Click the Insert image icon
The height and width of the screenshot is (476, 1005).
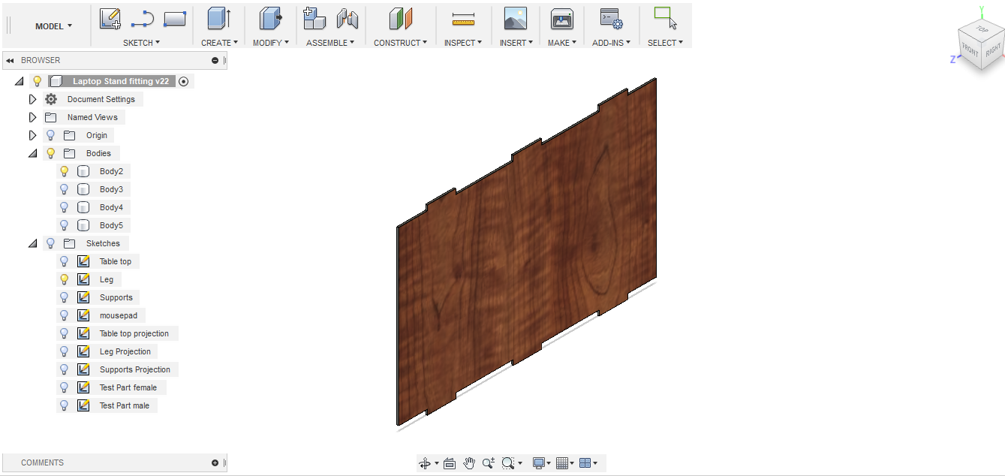click(x=516, y=19)
